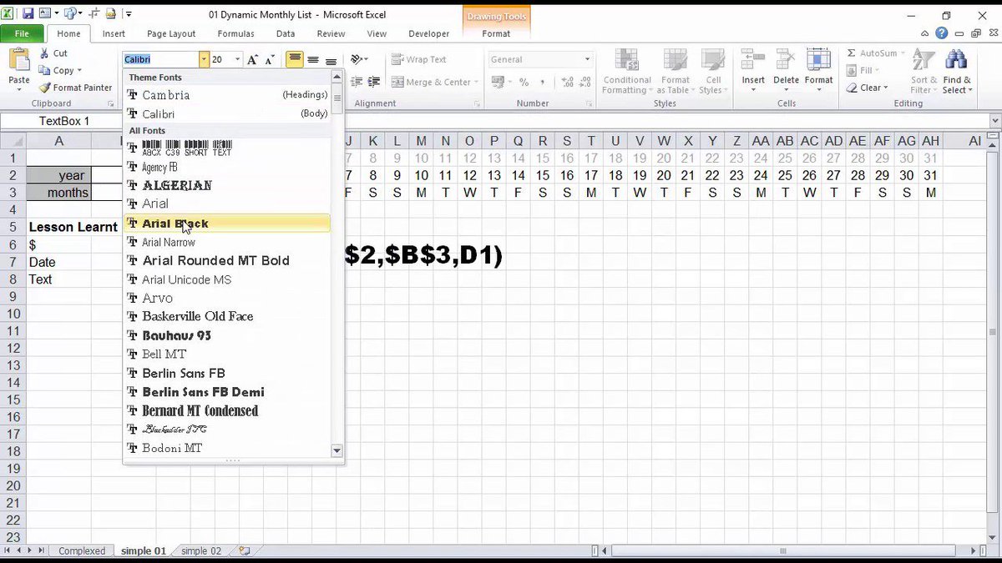1002x563 pixels.
Task: Click the Decrease Decimal icon
Action: tap(584, 83)
